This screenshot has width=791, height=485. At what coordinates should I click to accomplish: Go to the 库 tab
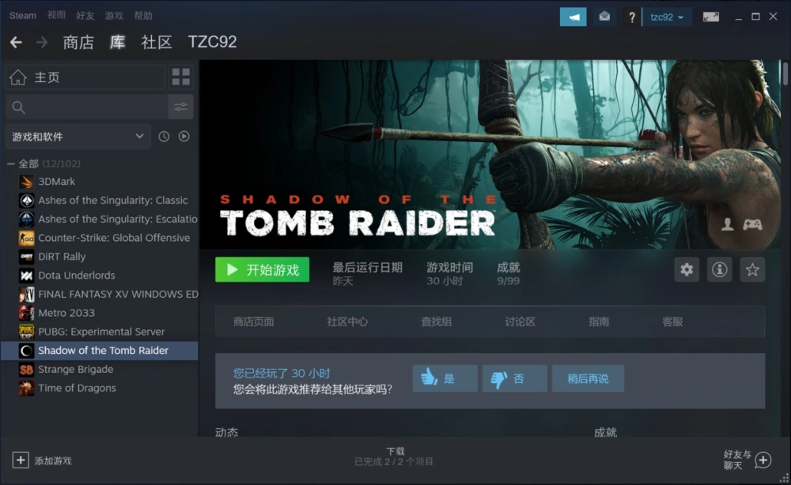point(118,43)
